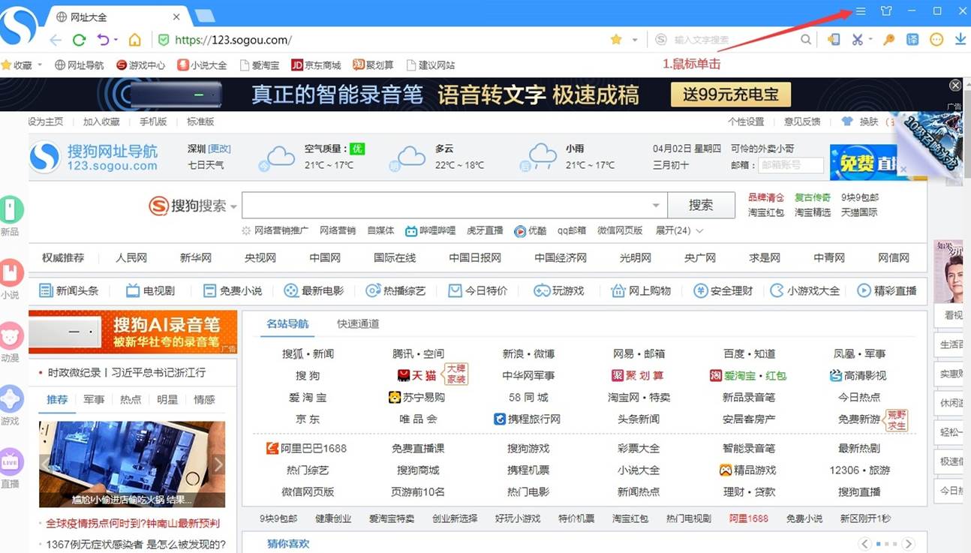Change city with the 更改 link
The height and width of the screenshot is (553, 971).
pyautogui.click(x=220, y=149)
